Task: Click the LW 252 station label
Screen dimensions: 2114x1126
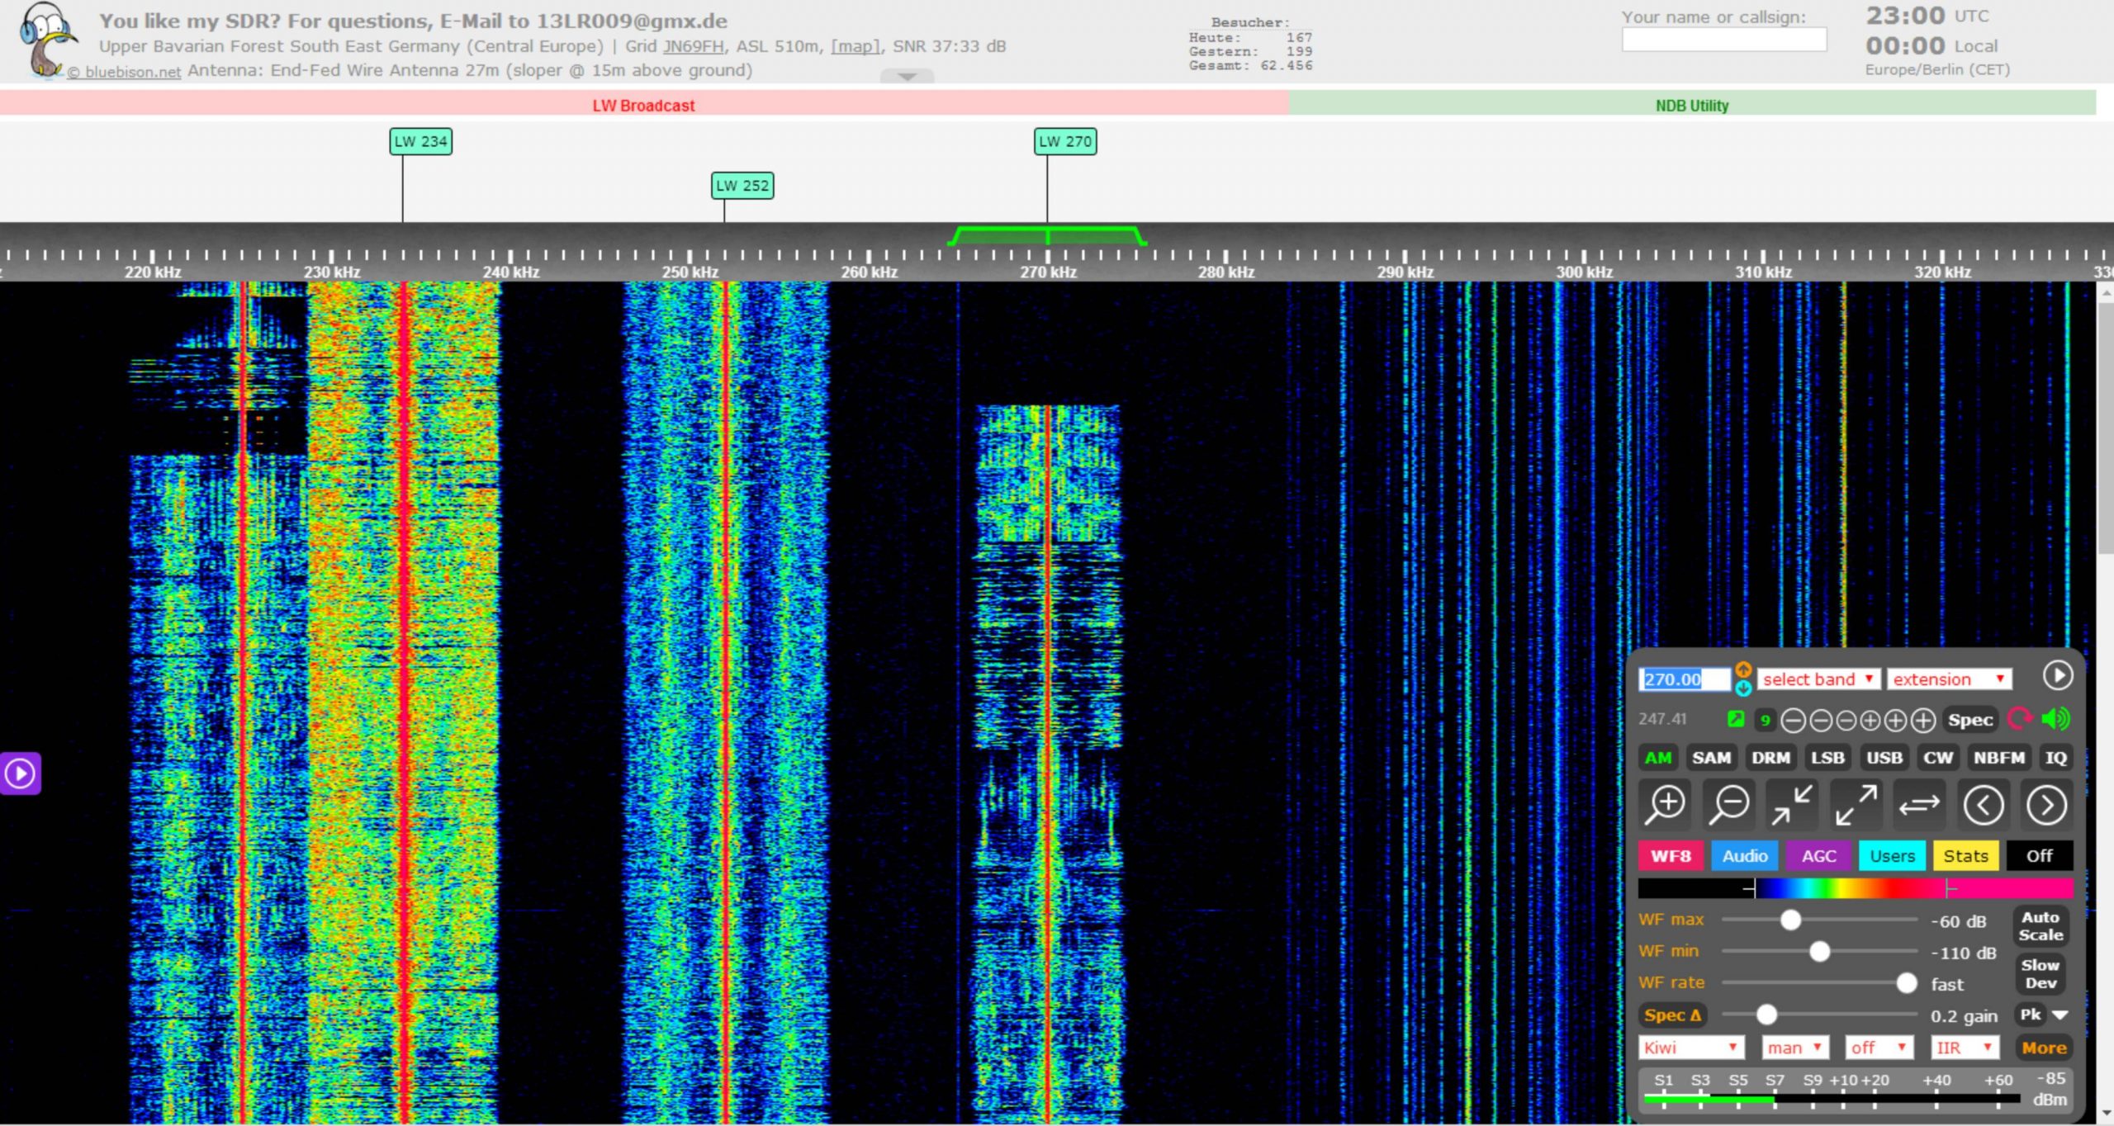Action: click(x=742, y=186)
